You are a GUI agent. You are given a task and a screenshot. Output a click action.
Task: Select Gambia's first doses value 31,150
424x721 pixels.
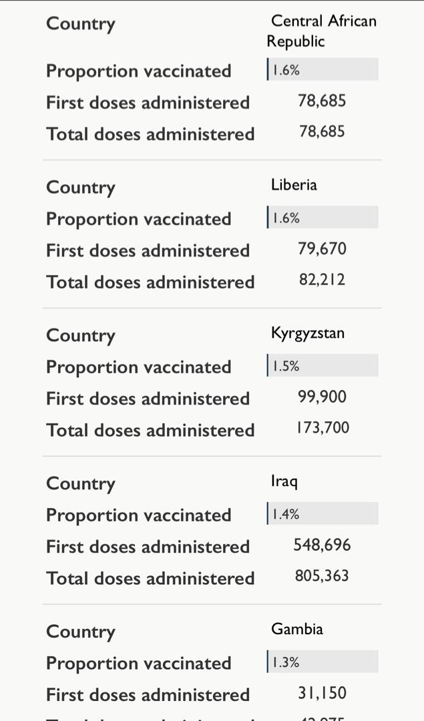[322, 694]
